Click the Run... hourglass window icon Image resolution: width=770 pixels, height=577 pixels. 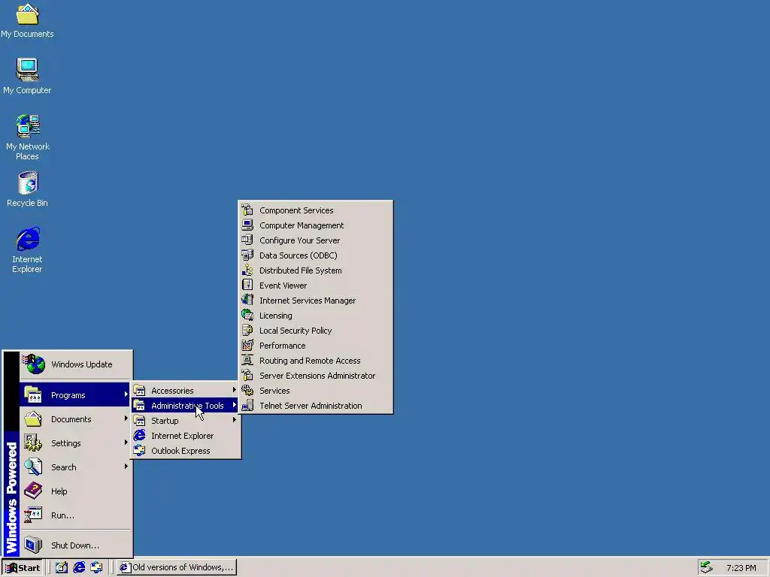click(x=33, y=515)
